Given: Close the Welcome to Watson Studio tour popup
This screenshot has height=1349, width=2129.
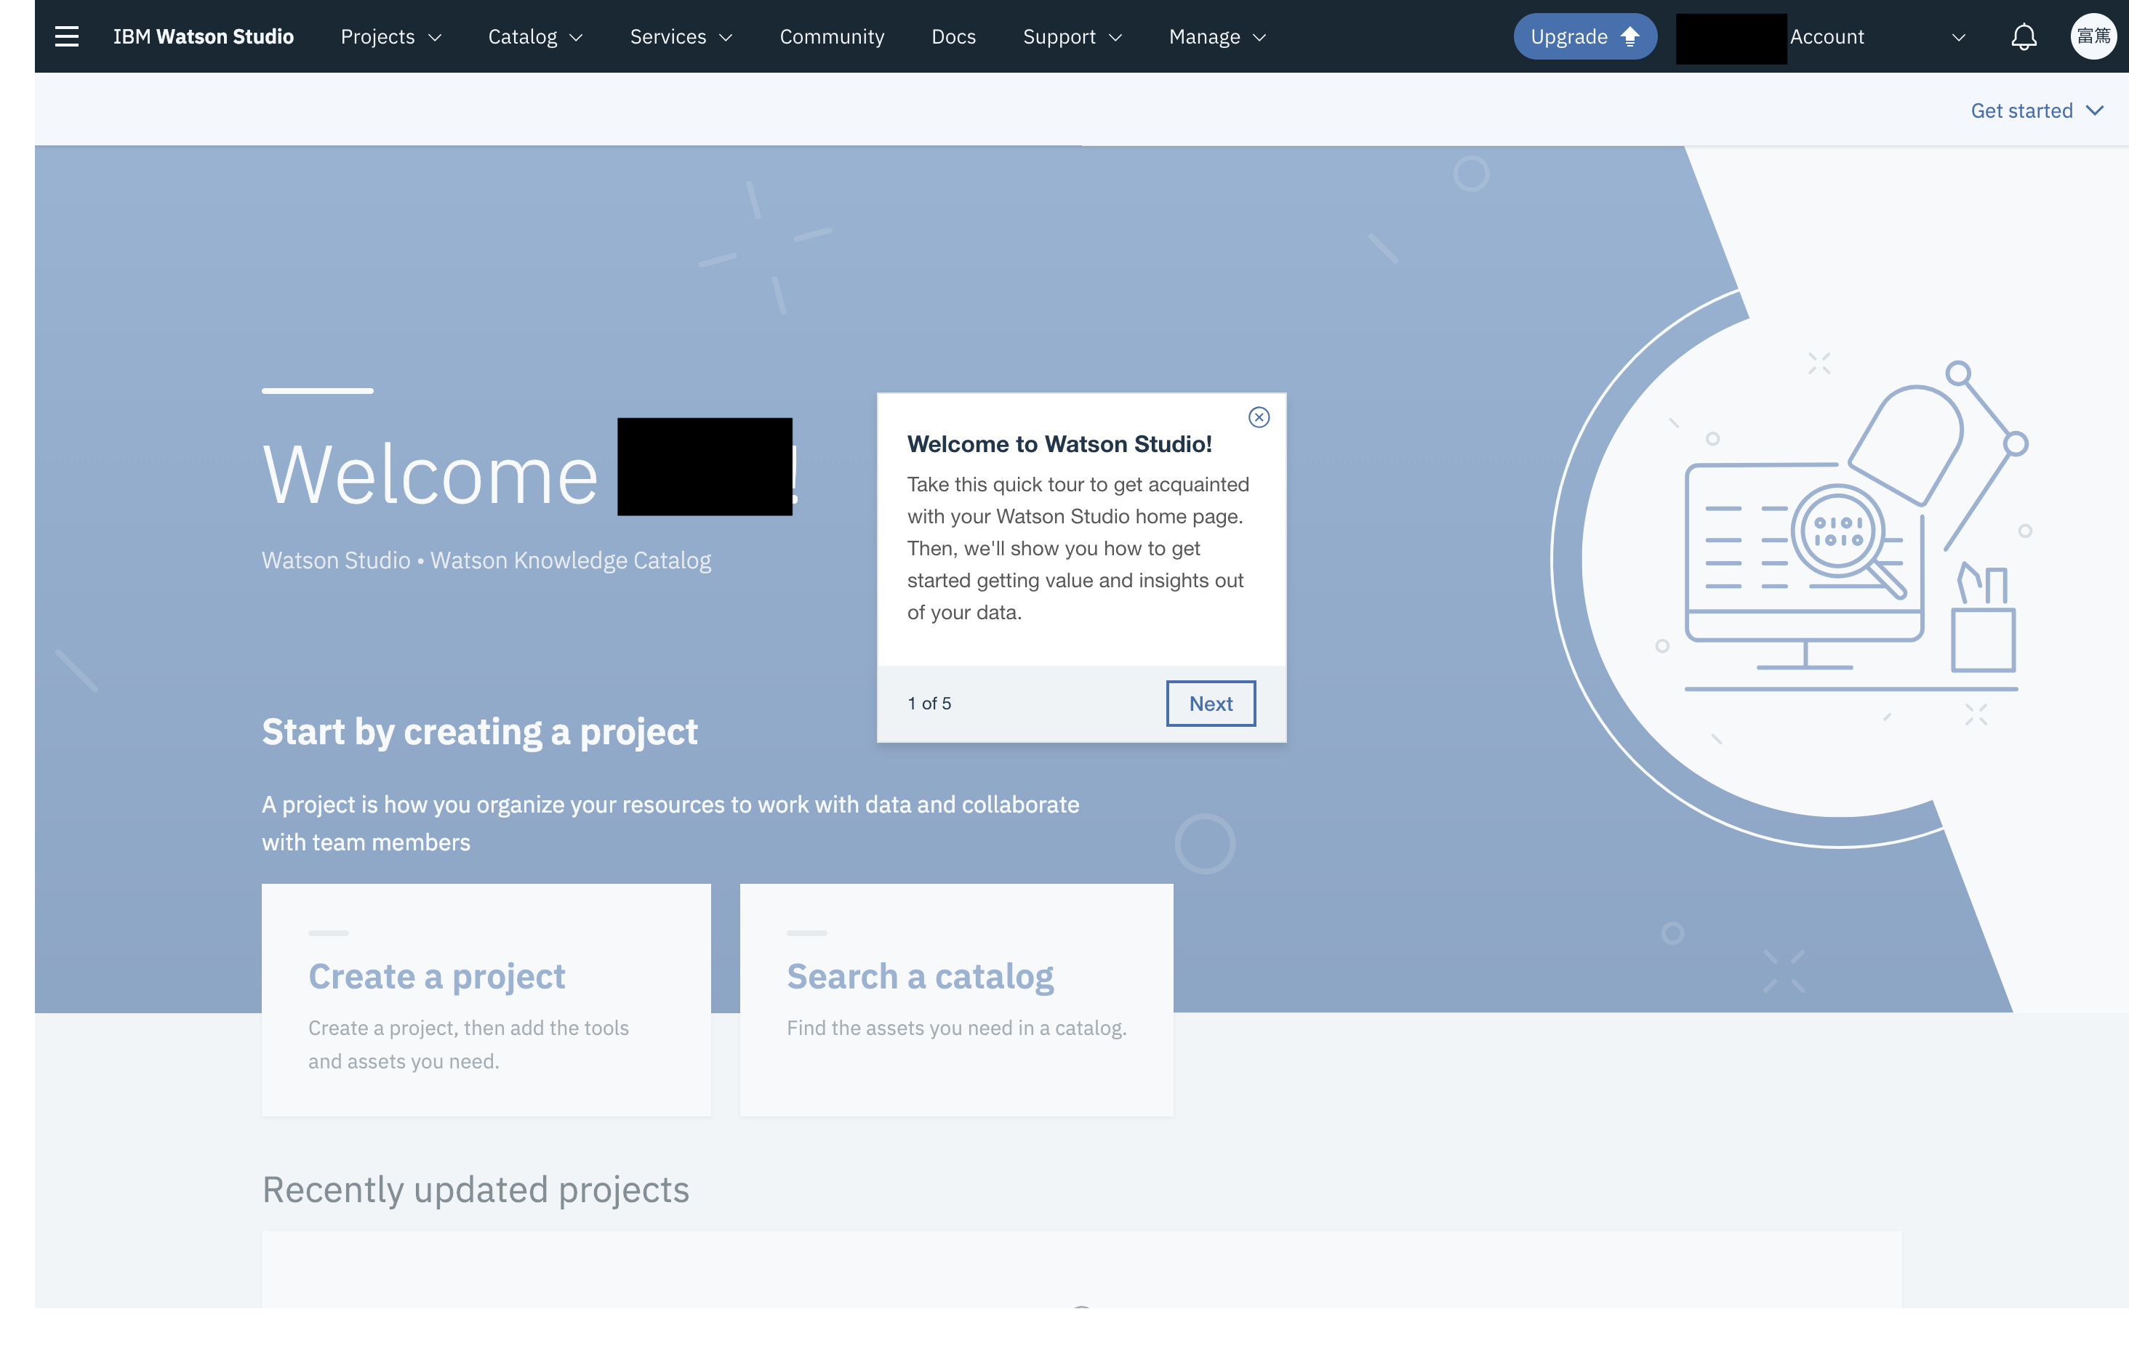Looking at the screenshot, I should point(1259,417).
